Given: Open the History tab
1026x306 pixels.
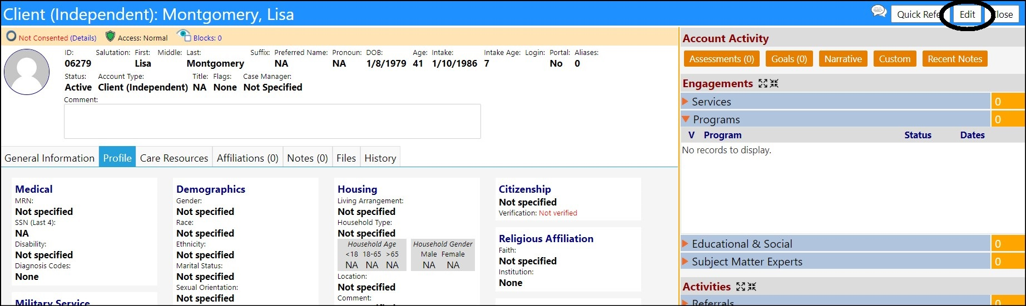Looking at the screenshot, I should (380, 158).
